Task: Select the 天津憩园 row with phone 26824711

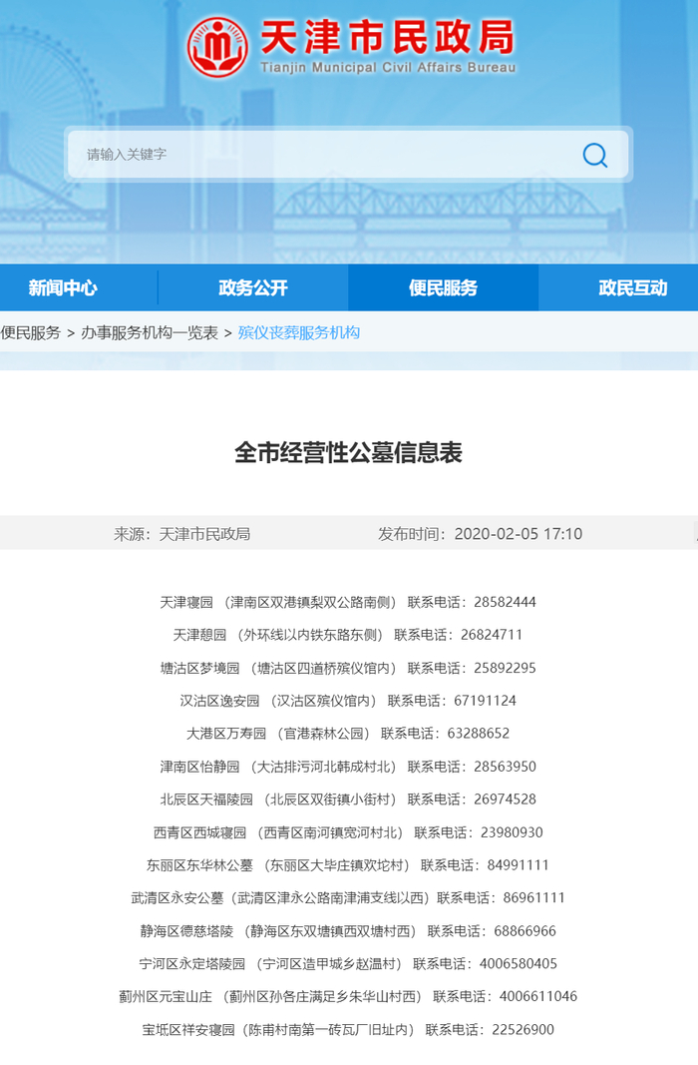Action: (348, 635)
